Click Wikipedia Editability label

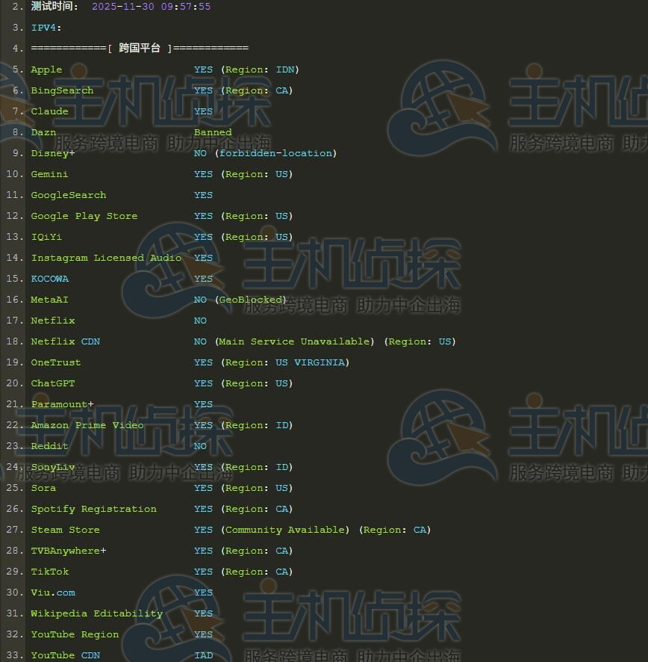[97, 613]
